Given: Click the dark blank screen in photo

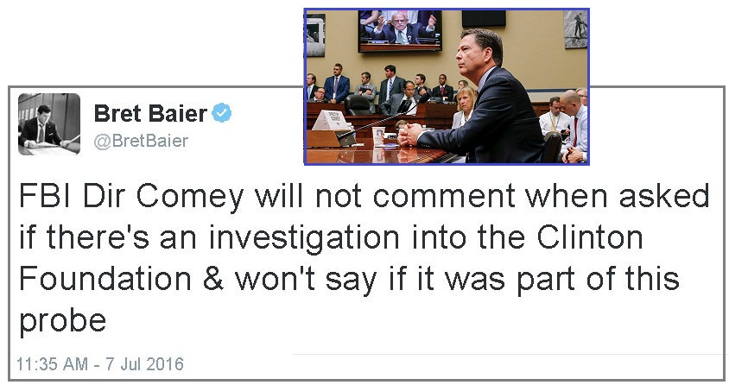Looking at the screenshot, I should click(x=484, y=17).
